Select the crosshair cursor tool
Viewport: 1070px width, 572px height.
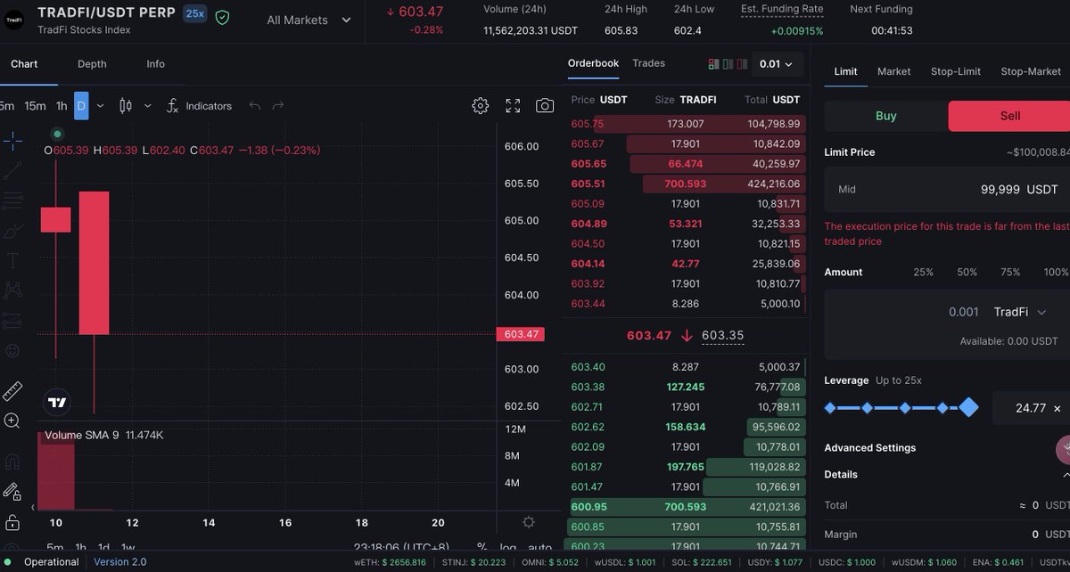coord(12,140)
